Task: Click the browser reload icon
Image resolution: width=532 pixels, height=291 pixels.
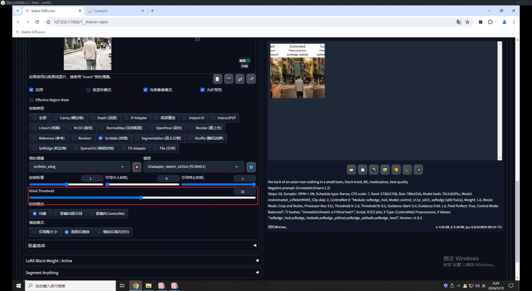Action: [x=37, y=22]
